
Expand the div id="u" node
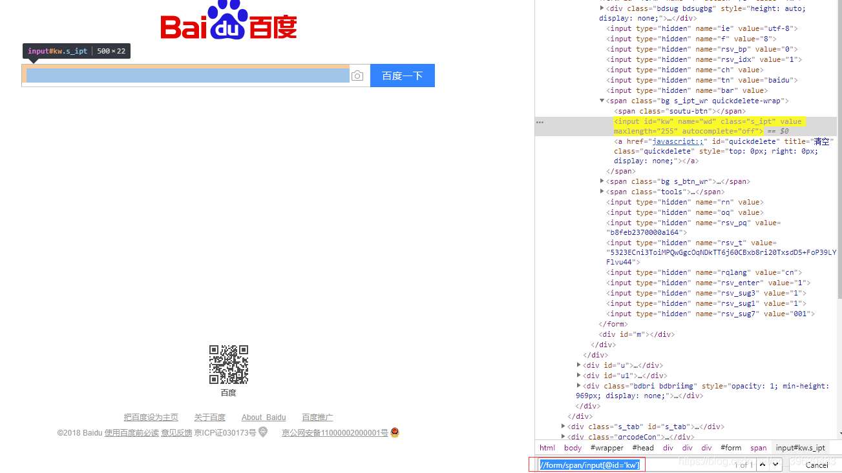point(579,365)
